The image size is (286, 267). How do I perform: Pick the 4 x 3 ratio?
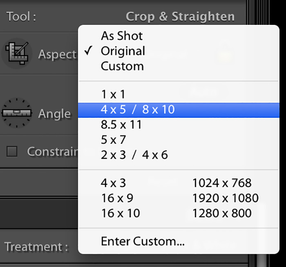114,183
